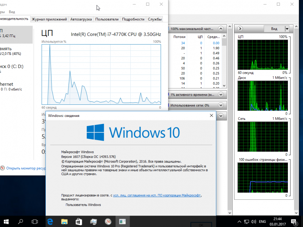303x227 pixels.
Task: Switch to Службы tab
Action: [x=155, y=19]
